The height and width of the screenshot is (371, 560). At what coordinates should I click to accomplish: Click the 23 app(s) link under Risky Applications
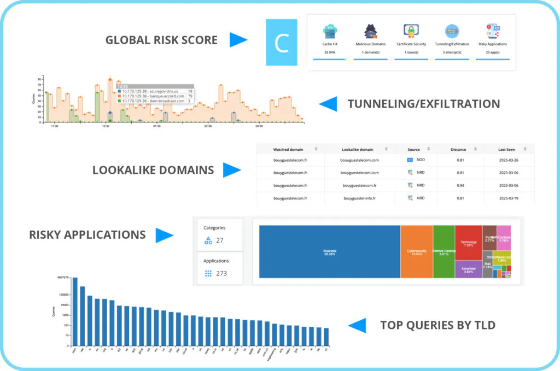[x=492, y=52]
